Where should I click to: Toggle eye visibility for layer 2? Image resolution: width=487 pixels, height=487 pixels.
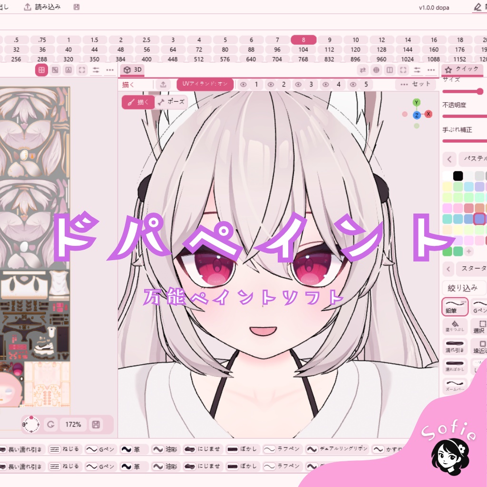pos(271,85)
